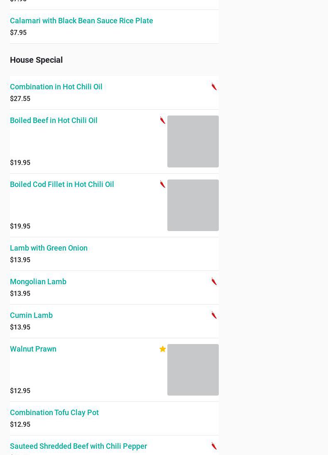The height and width of the screenshot is (455, 328).
Task: Click the Boiled Beef photo thumbnail
Action: click(193, 141)
